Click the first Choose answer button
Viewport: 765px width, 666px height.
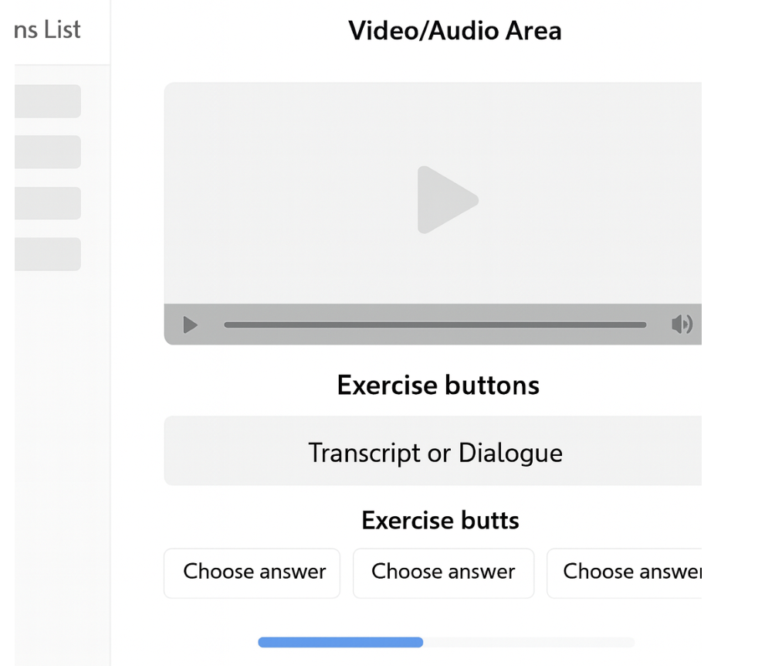coord(252,573)
